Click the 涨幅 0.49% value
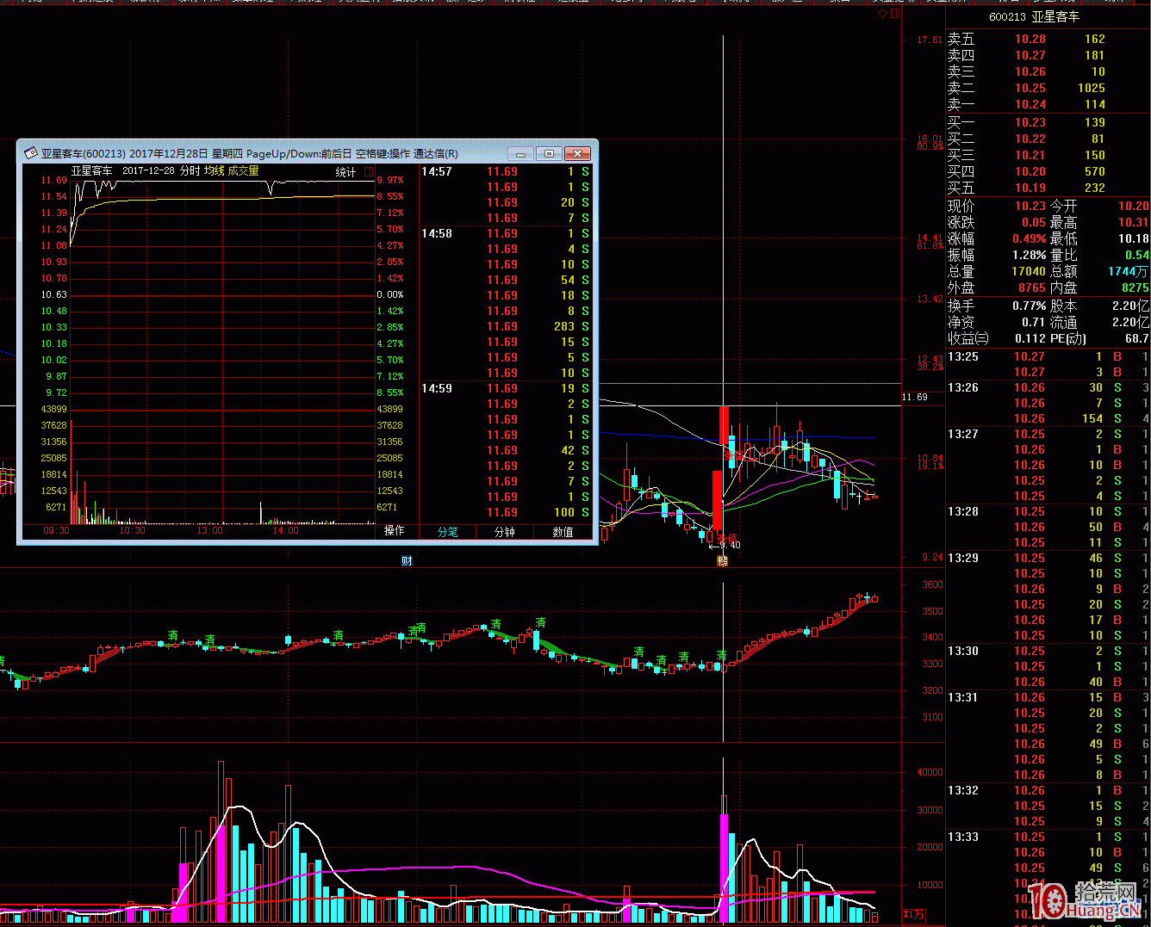1151x927 pixels. click(1029, 238)
